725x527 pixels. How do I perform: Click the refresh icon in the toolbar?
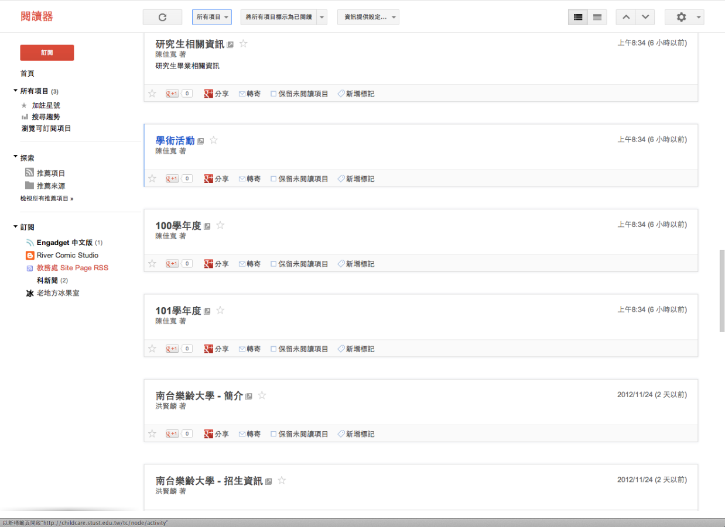(x=162, y=18)
